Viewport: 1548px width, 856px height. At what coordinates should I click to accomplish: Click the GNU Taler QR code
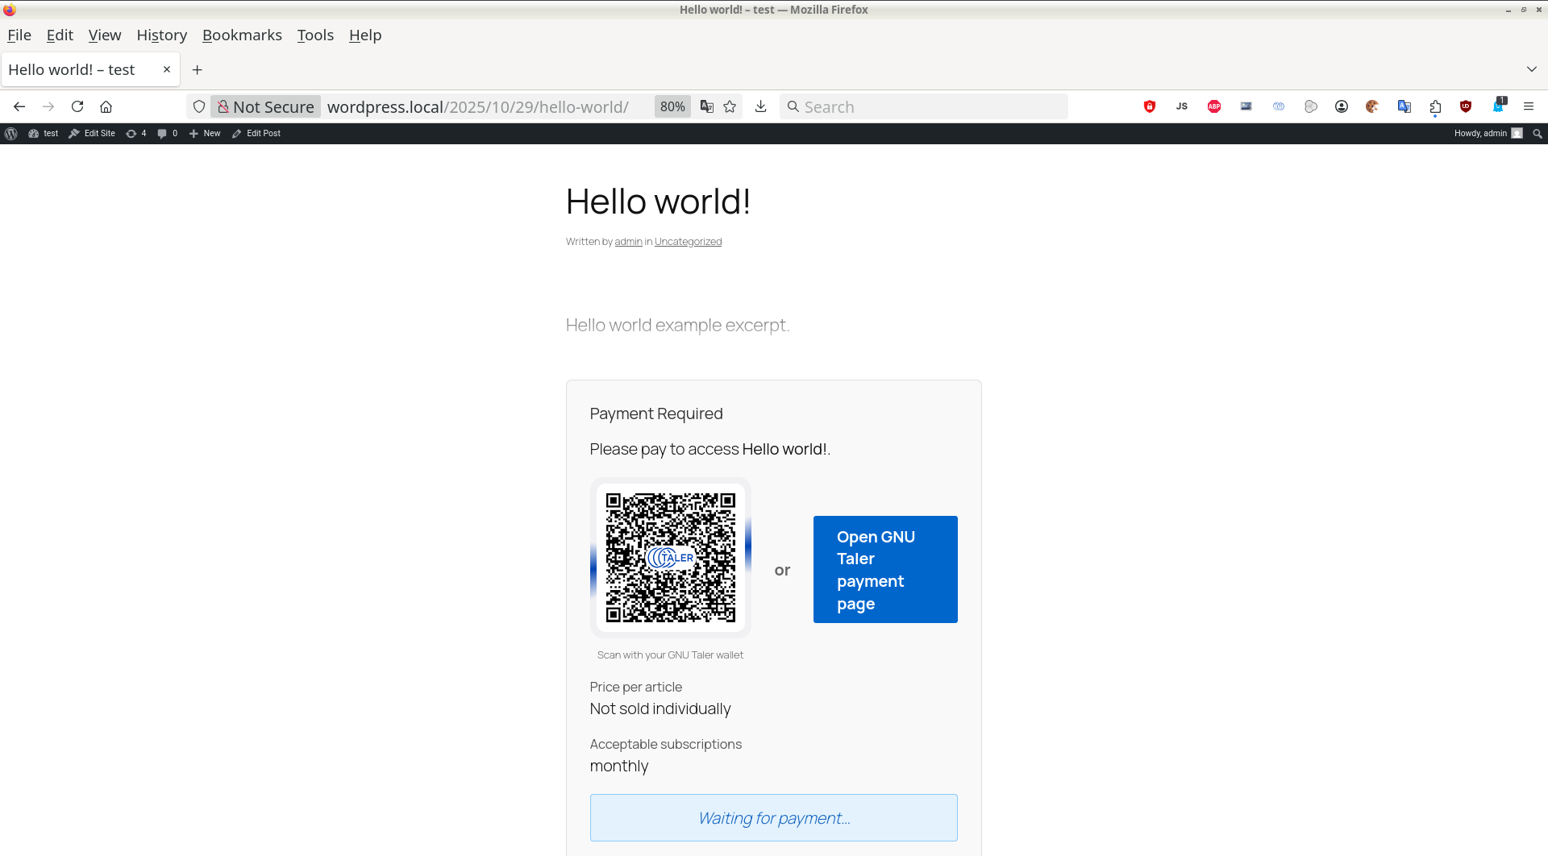point(671,558)
